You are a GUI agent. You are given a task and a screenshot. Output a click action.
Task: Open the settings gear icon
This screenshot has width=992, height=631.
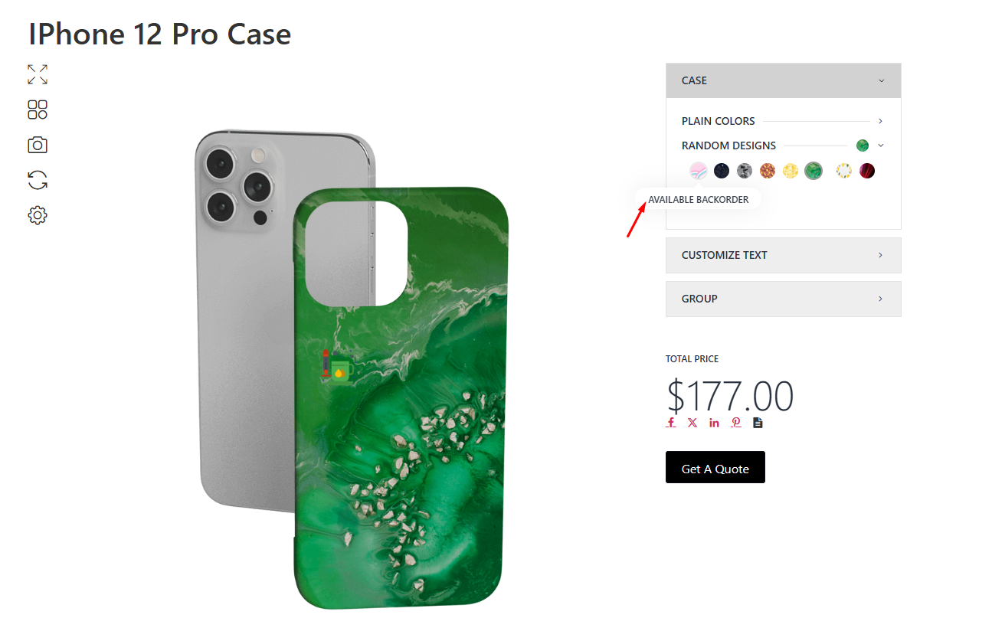[x=38, y=215]
